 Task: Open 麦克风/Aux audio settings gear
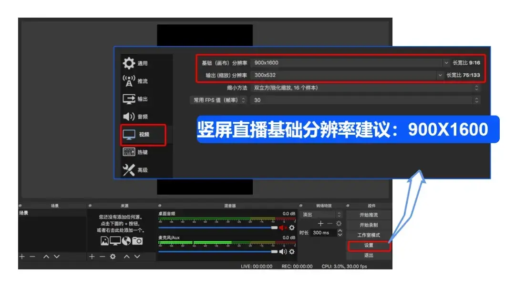[x=292, y=252]
